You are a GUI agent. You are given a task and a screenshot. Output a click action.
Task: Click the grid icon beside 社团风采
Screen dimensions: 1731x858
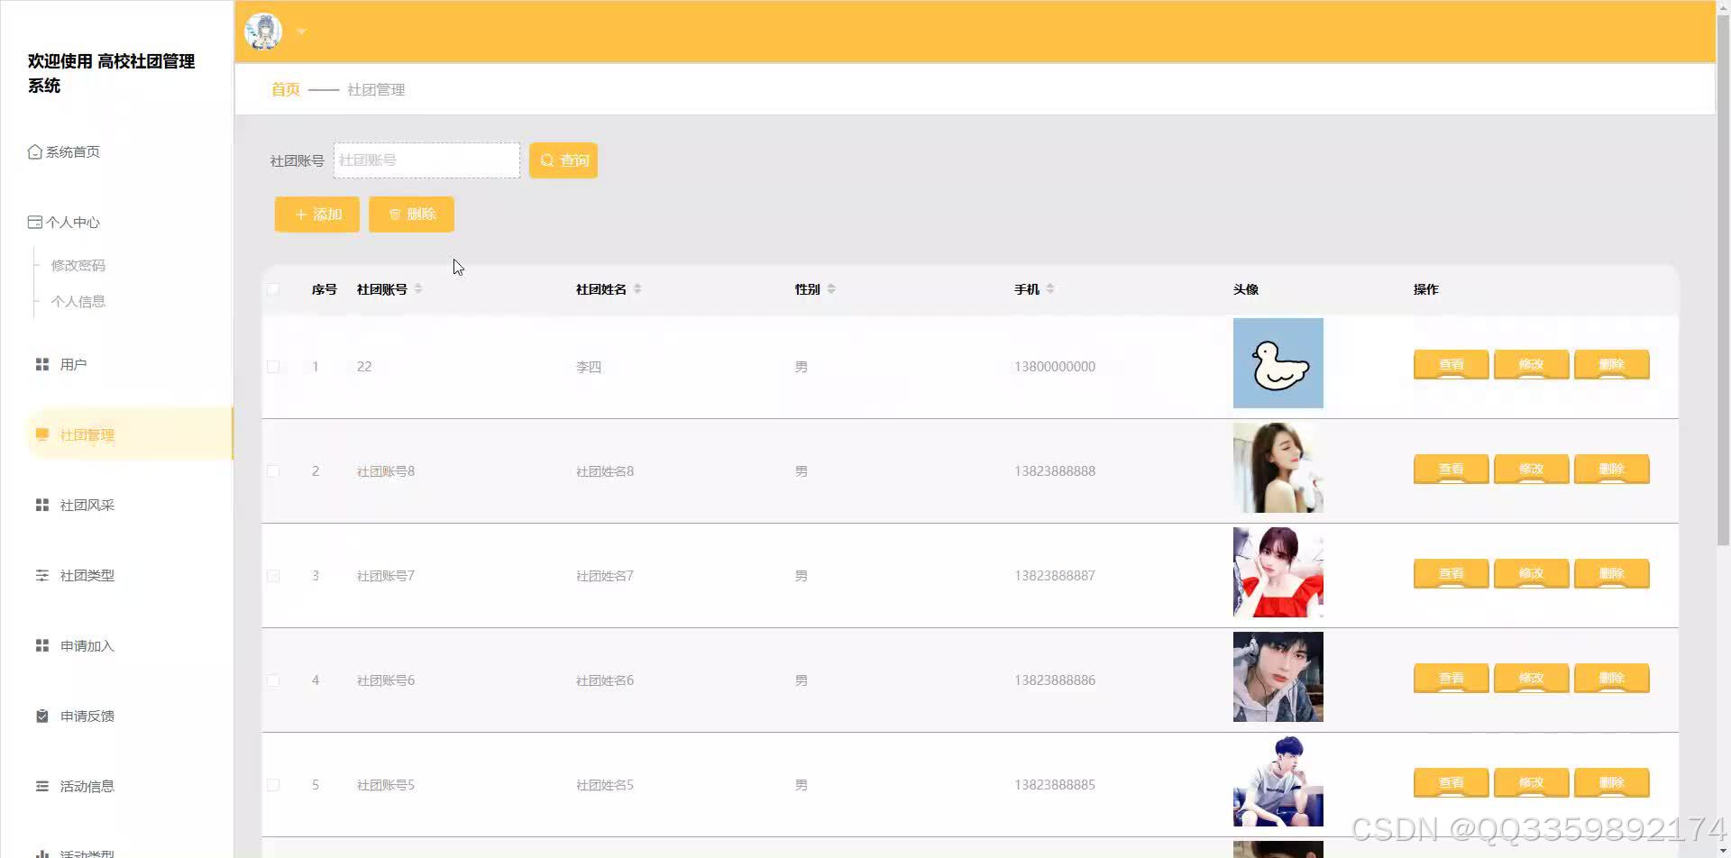(x=41, y=505)
